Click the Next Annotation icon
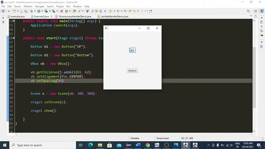This screenshot has width=265, height=149. point(111,11)
